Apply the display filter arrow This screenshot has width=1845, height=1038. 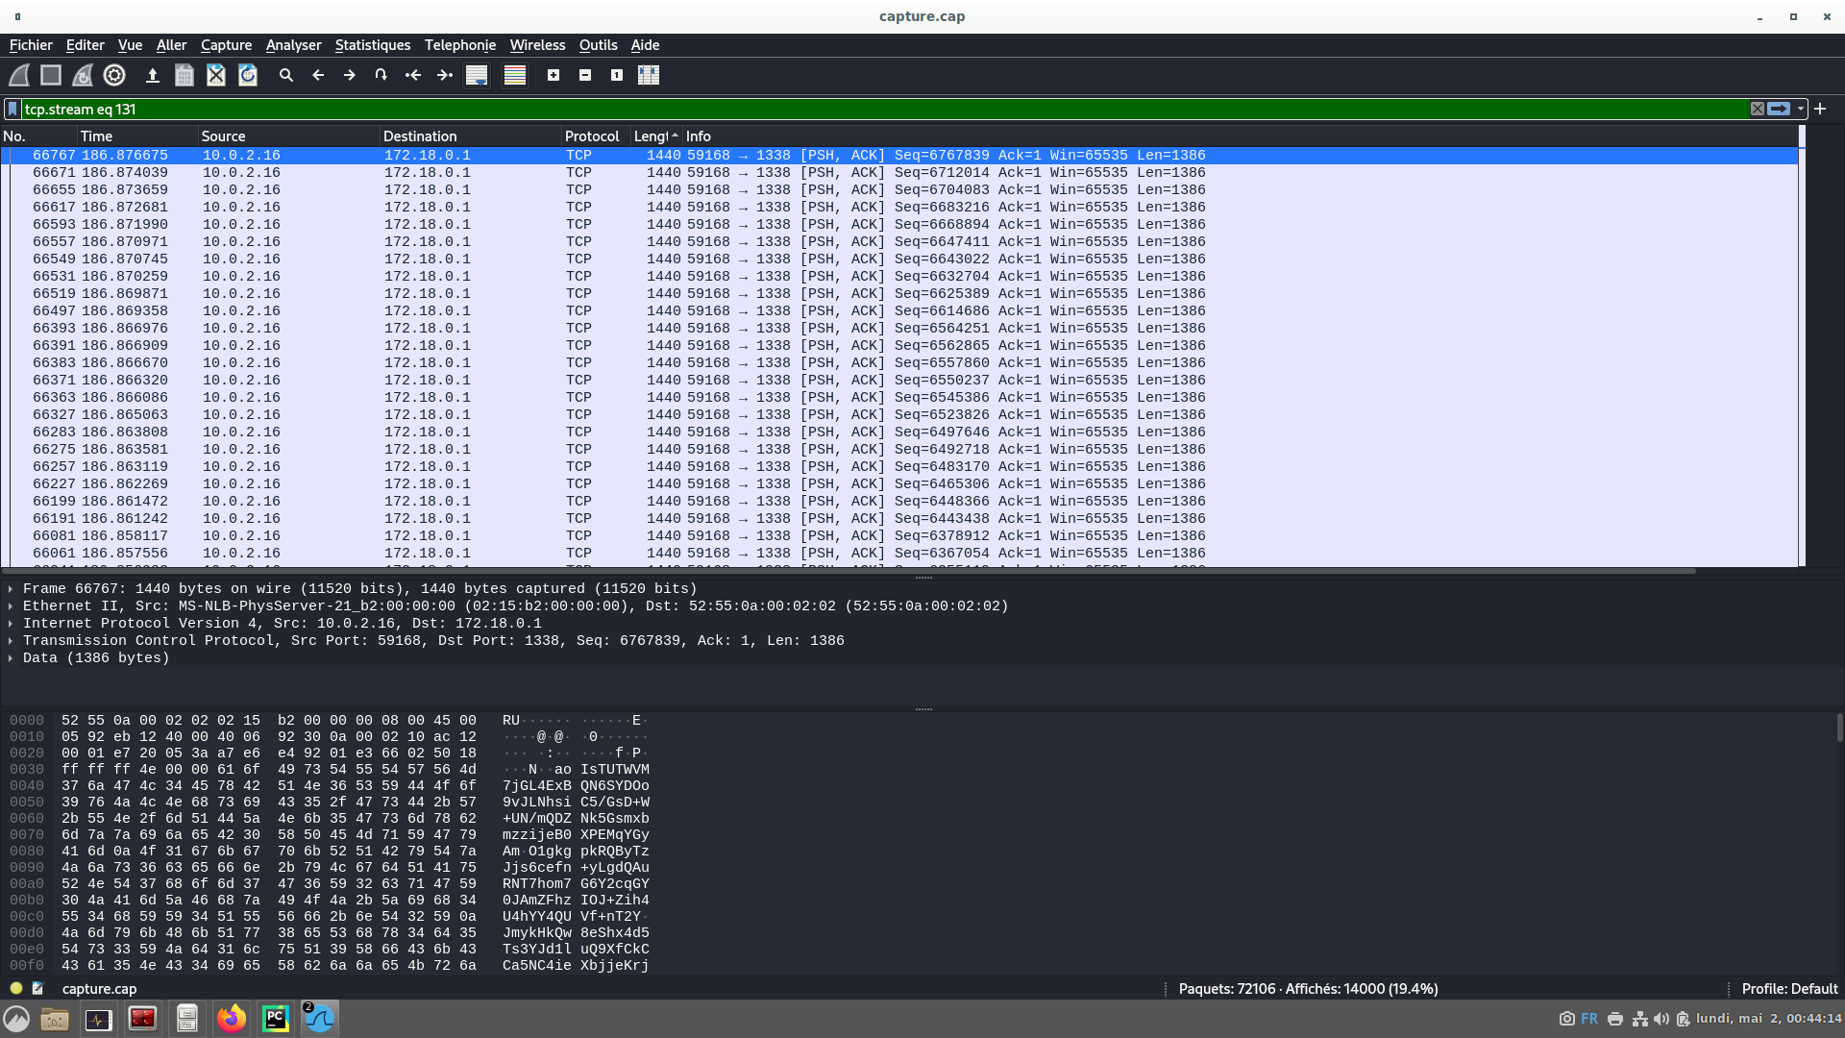(x=1779, y=110)
